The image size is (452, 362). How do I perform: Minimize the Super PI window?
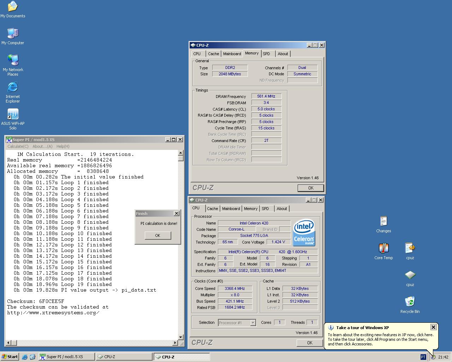pos(168,139)
